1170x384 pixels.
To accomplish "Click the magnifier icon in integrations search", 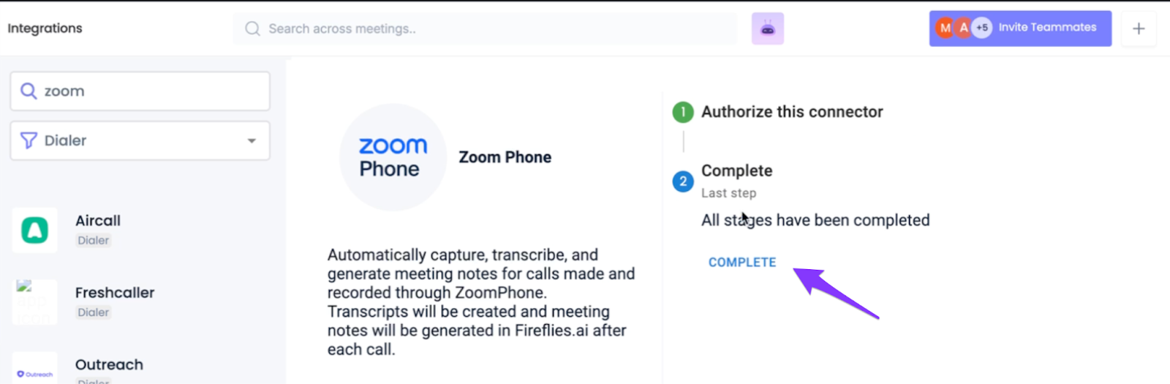I will pos(29,91).
